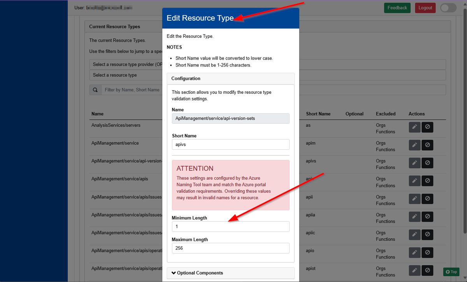Click the Edit Resource Type dialog title
Viewport: 467px width, 282px height.
200,18
